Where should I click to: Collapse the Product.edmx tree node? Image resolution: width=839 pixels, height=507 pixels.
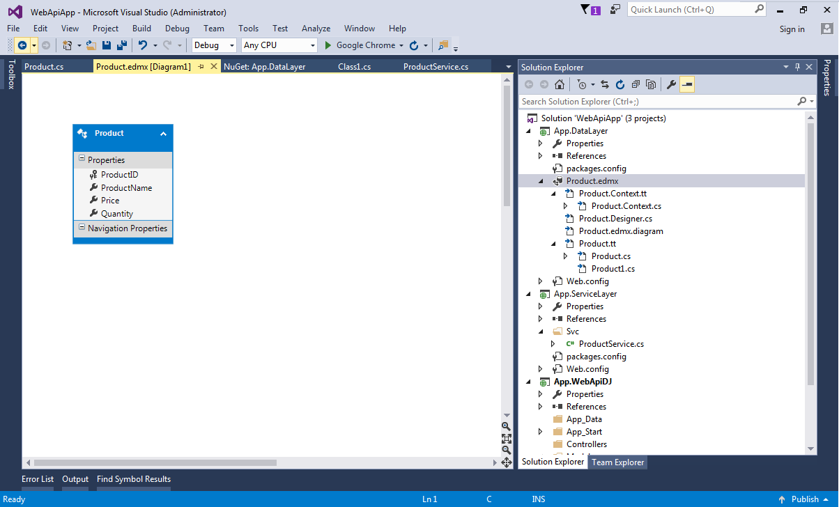pos(541,180)
